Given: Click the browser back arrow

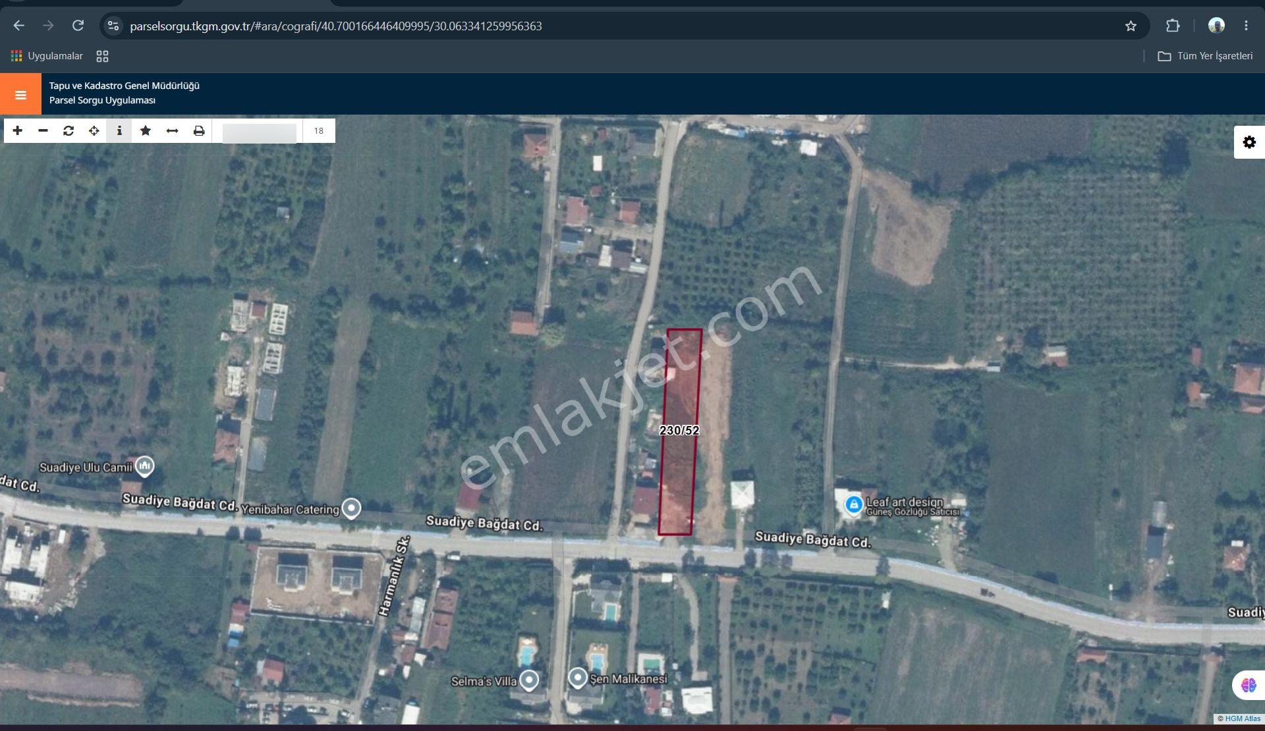Looking at the screenshot, I should point(19,26).
